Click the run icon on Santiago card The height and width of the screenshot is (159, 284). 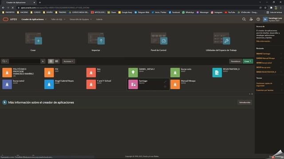(x=165, y=87)
